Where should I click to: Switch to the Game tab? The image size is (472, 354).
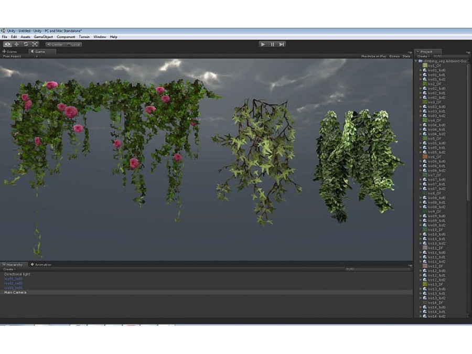[41, 52]
